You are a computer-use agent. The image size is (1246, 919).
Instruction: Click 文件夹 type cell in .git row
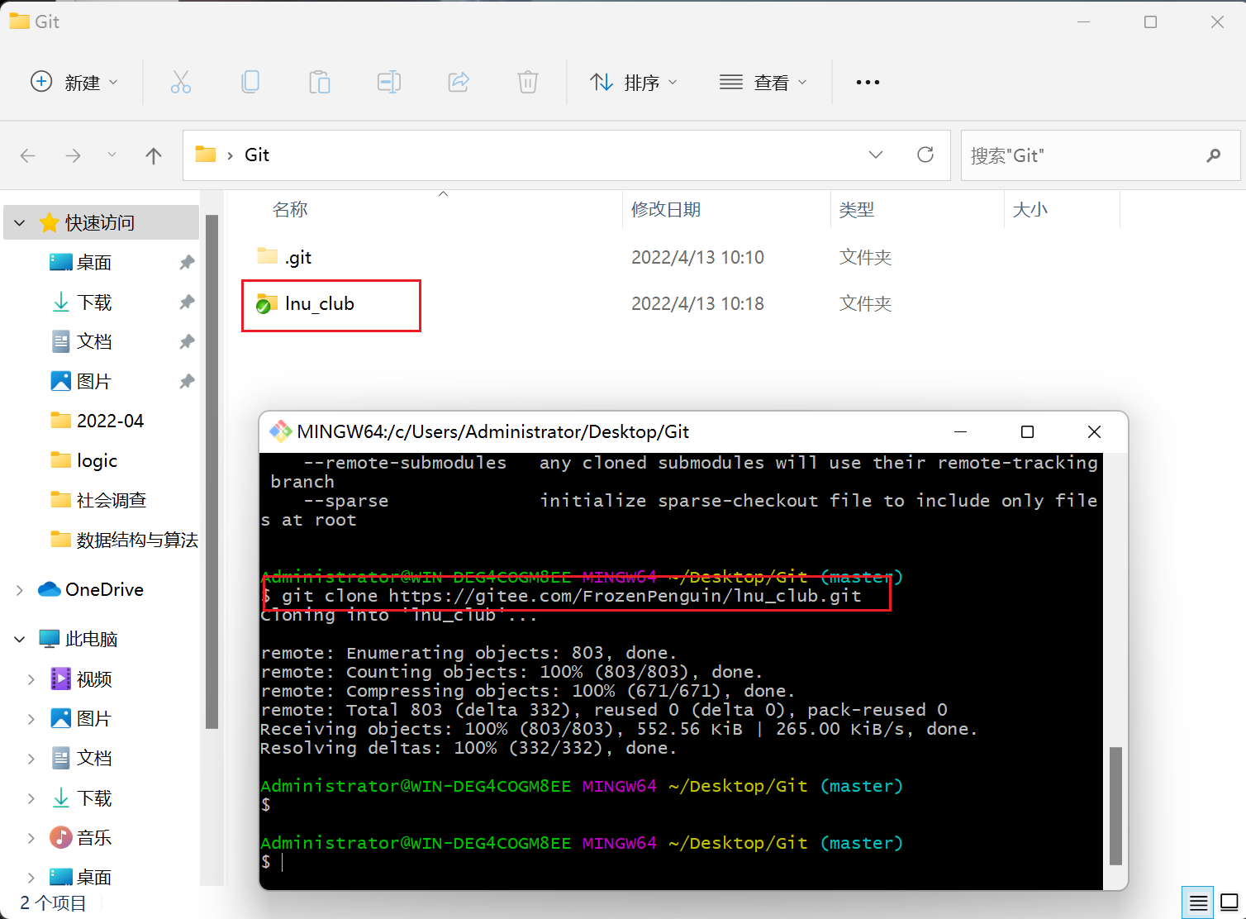865,257
